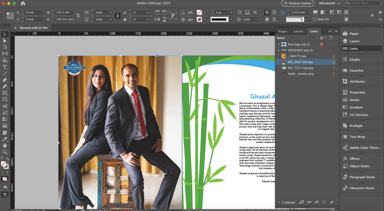Click the fill color swatch in toolbox
The height and width of the screenshot is (211, 384).
3,164
